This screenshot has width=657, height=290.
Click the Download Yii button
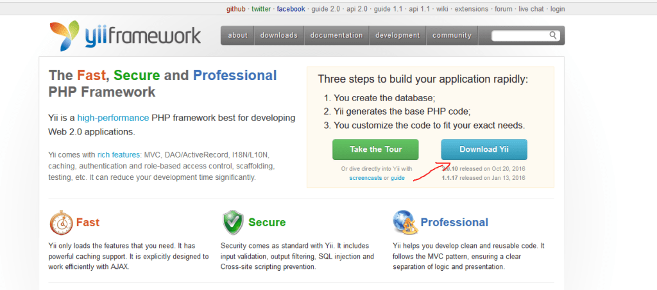coord(484,149)
